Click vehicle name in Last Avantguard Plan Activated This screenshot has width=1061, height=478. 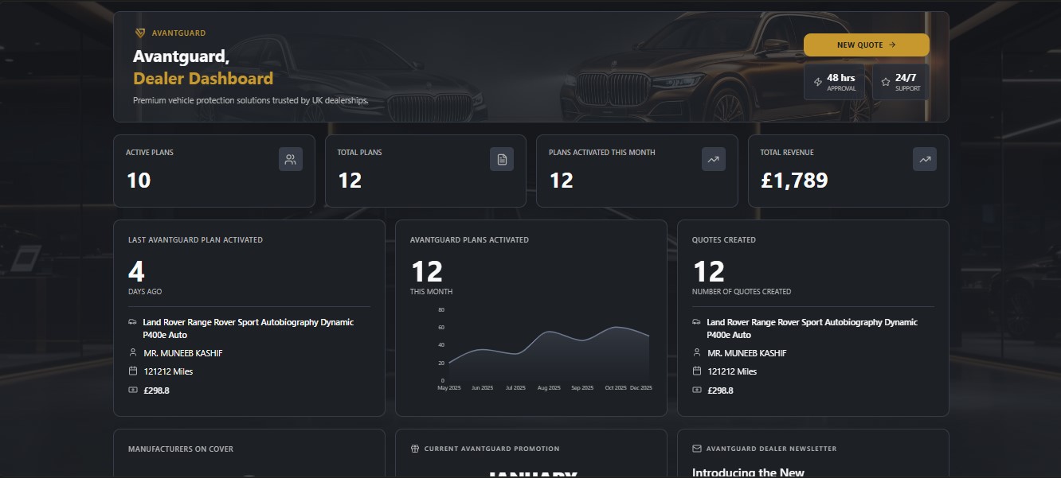248,328
